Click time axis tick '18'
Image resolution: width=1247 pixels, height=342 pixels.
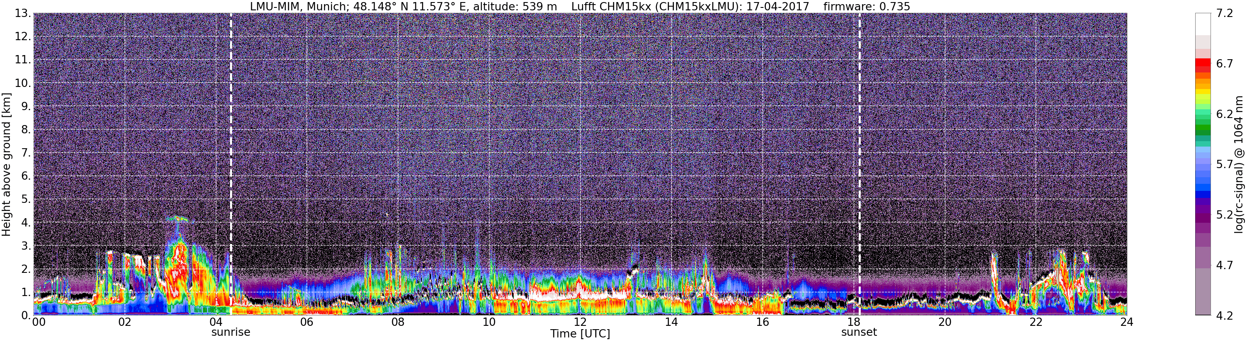pyautogui.click(x=853, y=322)
